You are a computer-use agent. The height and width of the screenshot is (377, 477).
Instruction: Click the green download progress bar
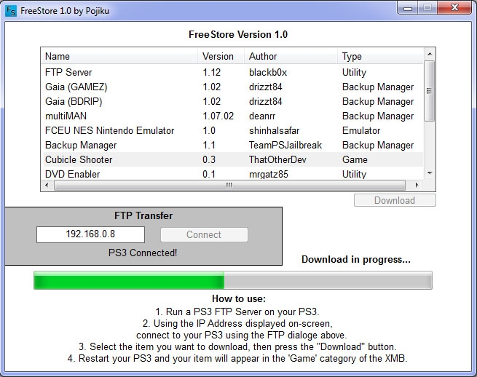point(233,280)
